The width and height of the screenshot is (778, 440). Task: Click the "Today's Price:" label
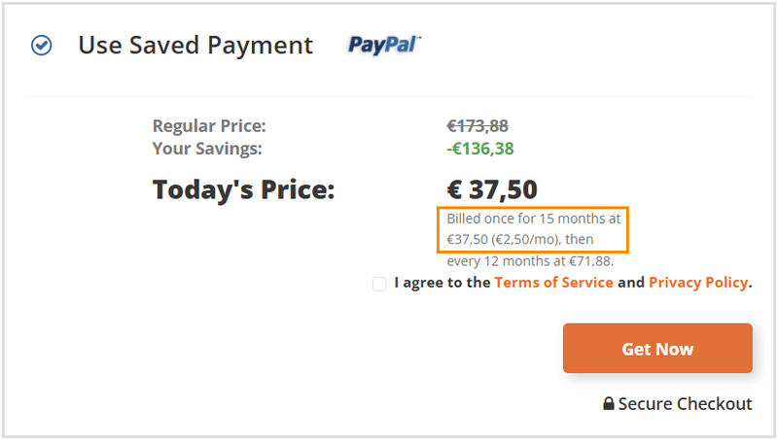243,190
